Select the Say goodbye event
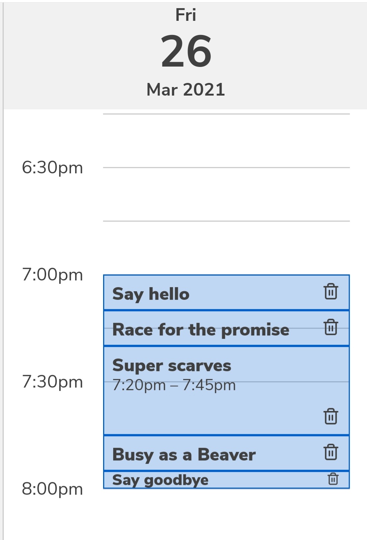The image size is (367, 540). point(160,480)
